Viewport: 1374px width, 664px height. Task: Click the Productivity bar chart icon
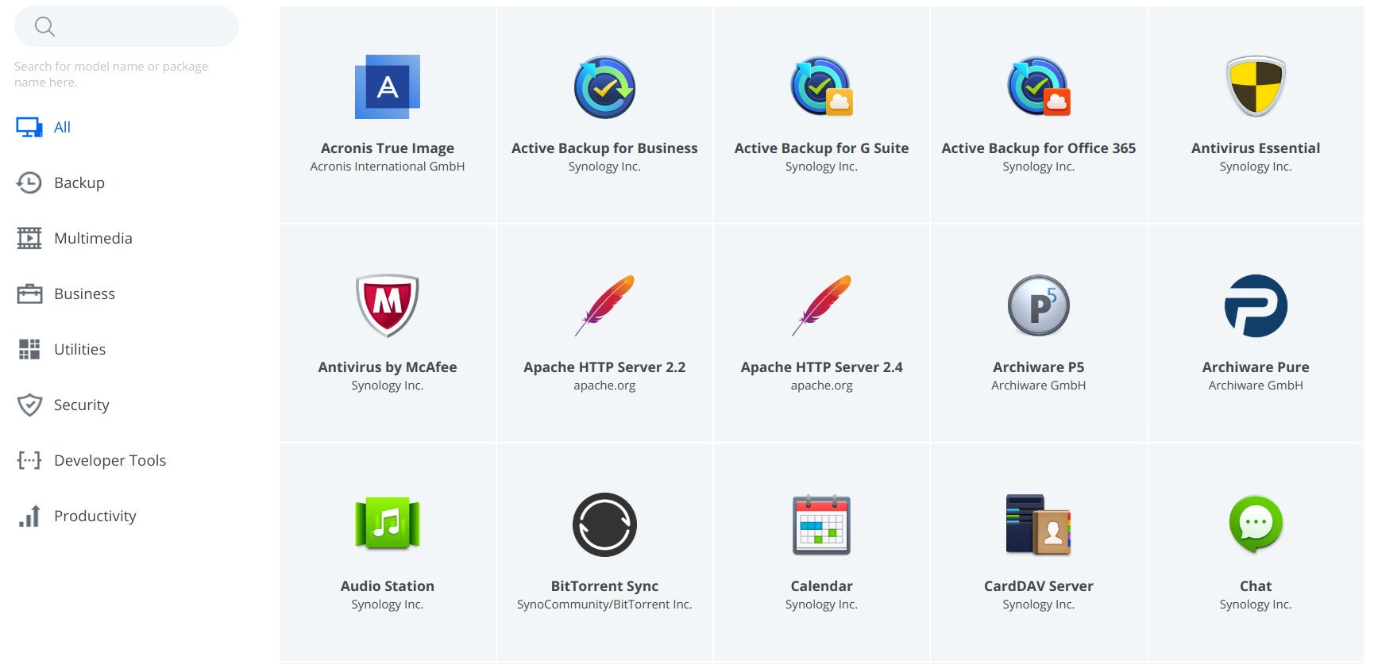pos(29,516)
